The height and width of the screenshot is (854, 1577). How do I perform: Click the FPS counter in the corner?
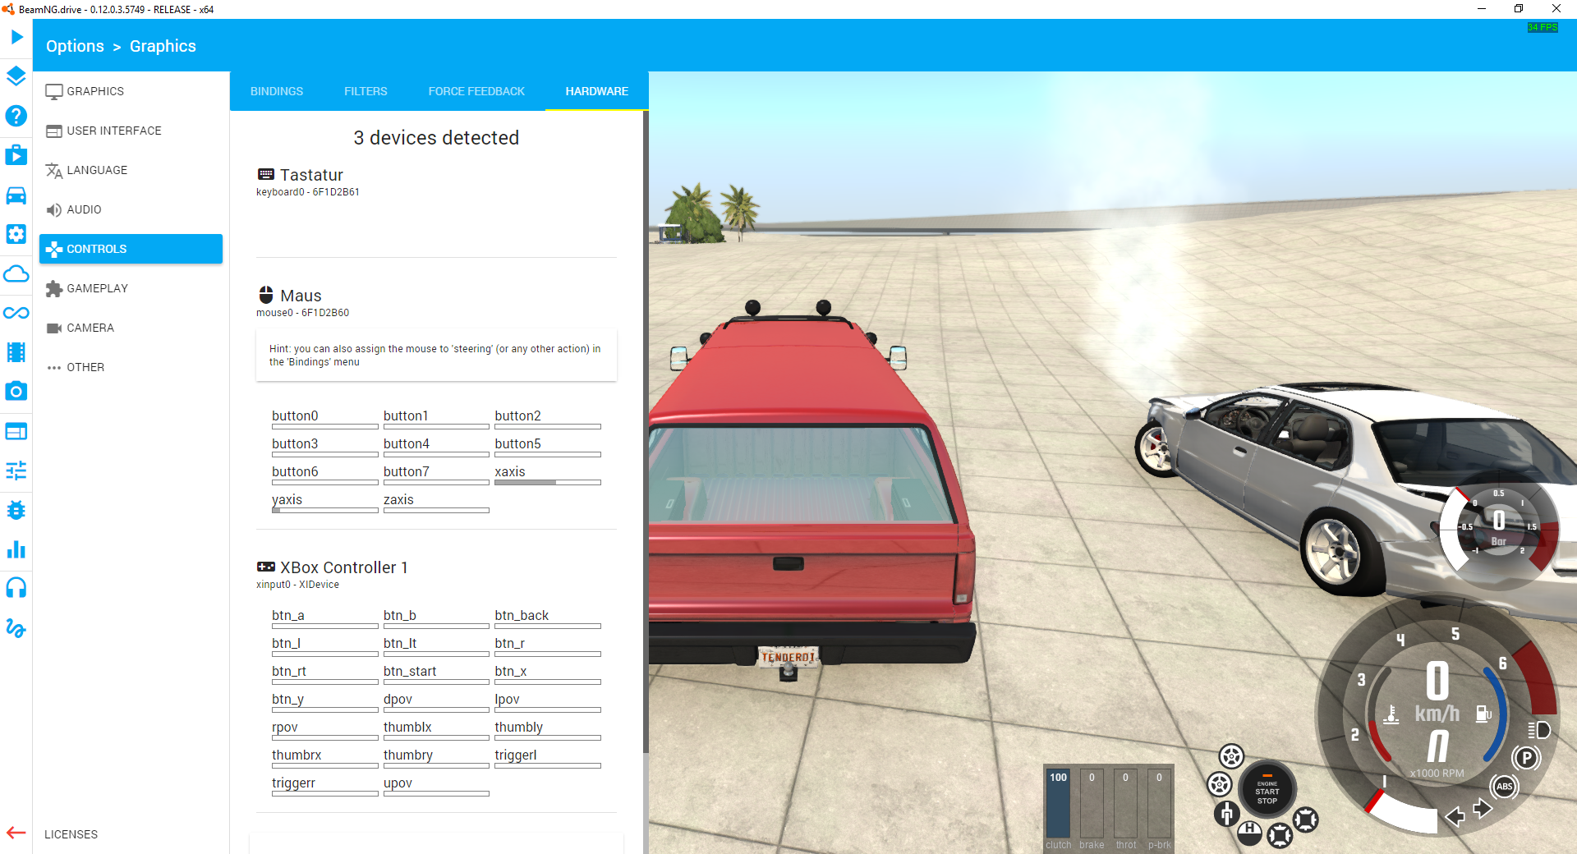click(1543, 28)
